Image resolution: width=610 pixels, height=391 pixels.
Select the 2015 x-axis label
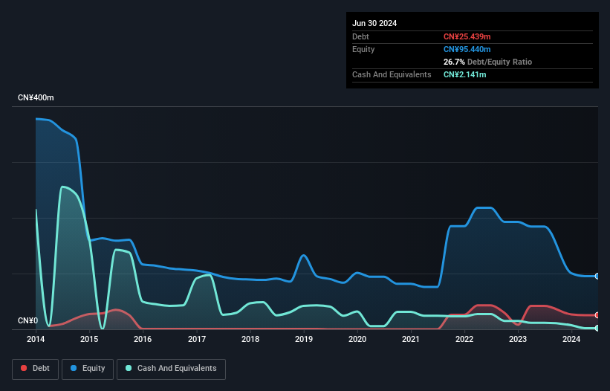(89, 339)
